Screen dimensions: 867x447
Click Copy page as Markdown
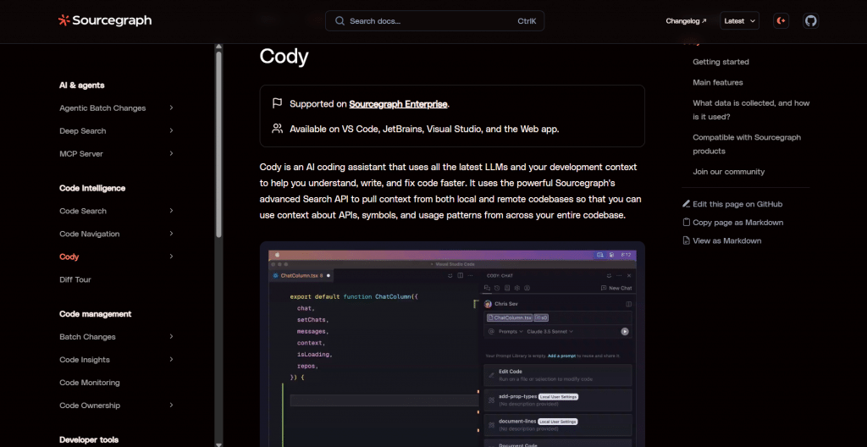pos(738,223)
